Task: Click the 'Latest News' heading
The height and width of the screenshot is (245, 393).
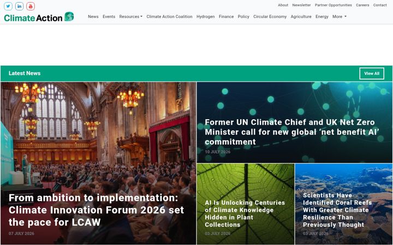Action: pyautogui.click(x=25, y=73)
